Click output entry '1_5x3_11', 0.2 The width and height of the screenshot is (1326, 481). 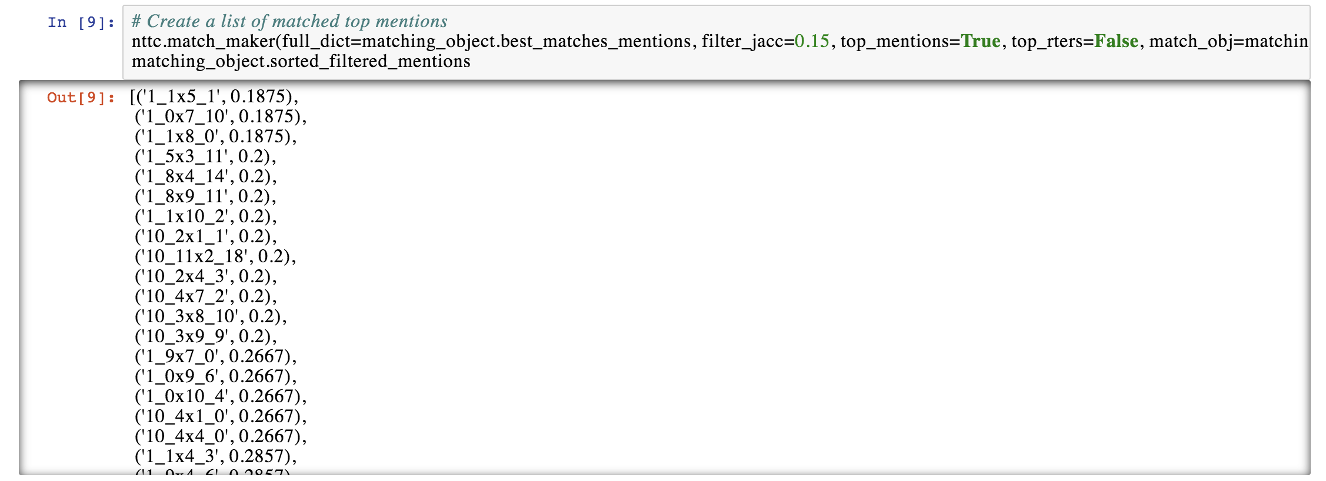coord(205,156)
